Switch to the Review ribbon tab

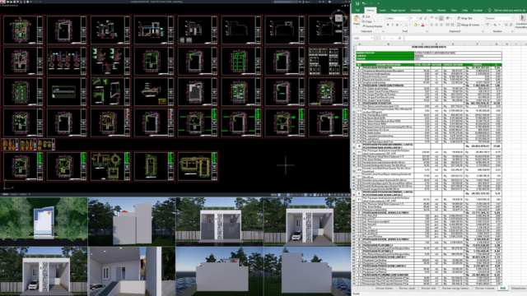coord(441,11)
